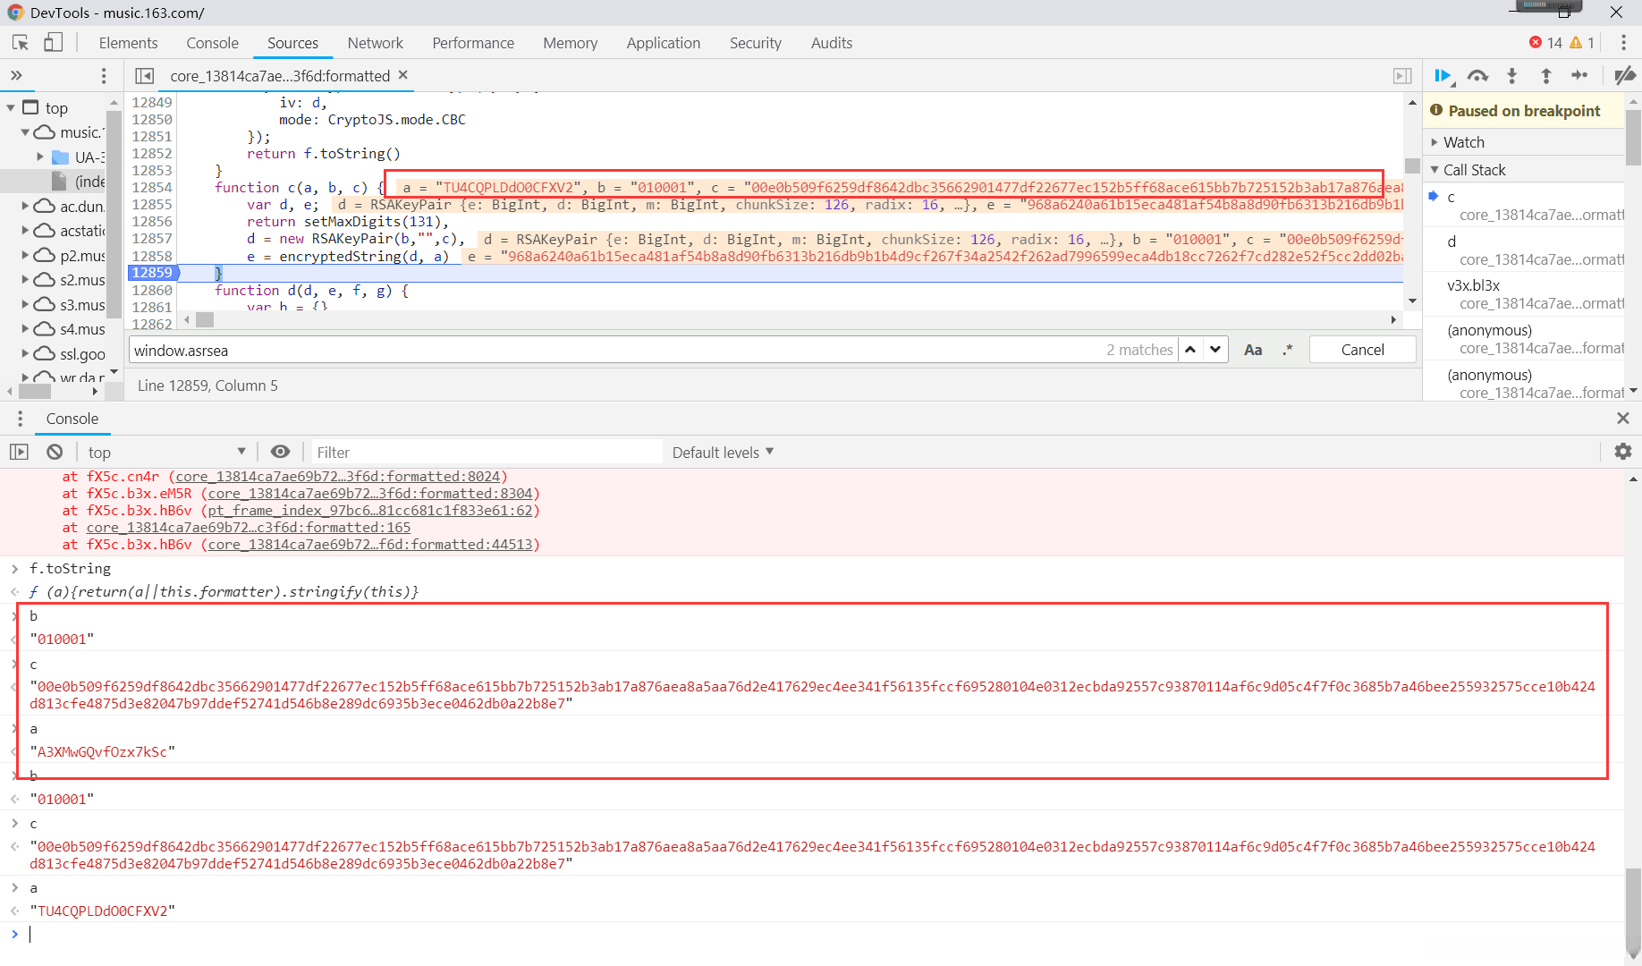The height and width of the screenshot is (966, 1642).
Task: Open console drawer options menu
Action: point(20,419)
